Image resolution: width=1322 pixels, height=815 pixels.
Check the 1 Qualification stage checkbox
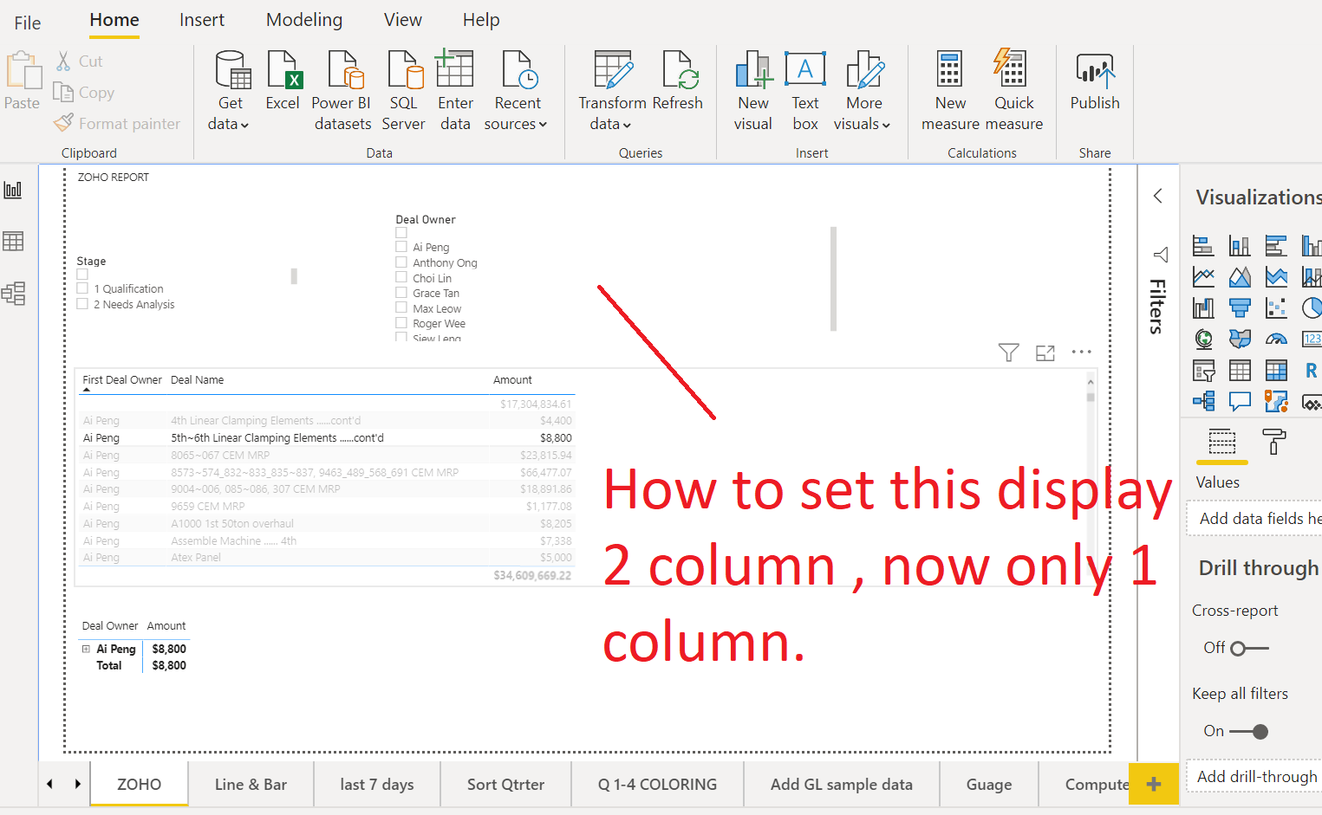(82, 288)
